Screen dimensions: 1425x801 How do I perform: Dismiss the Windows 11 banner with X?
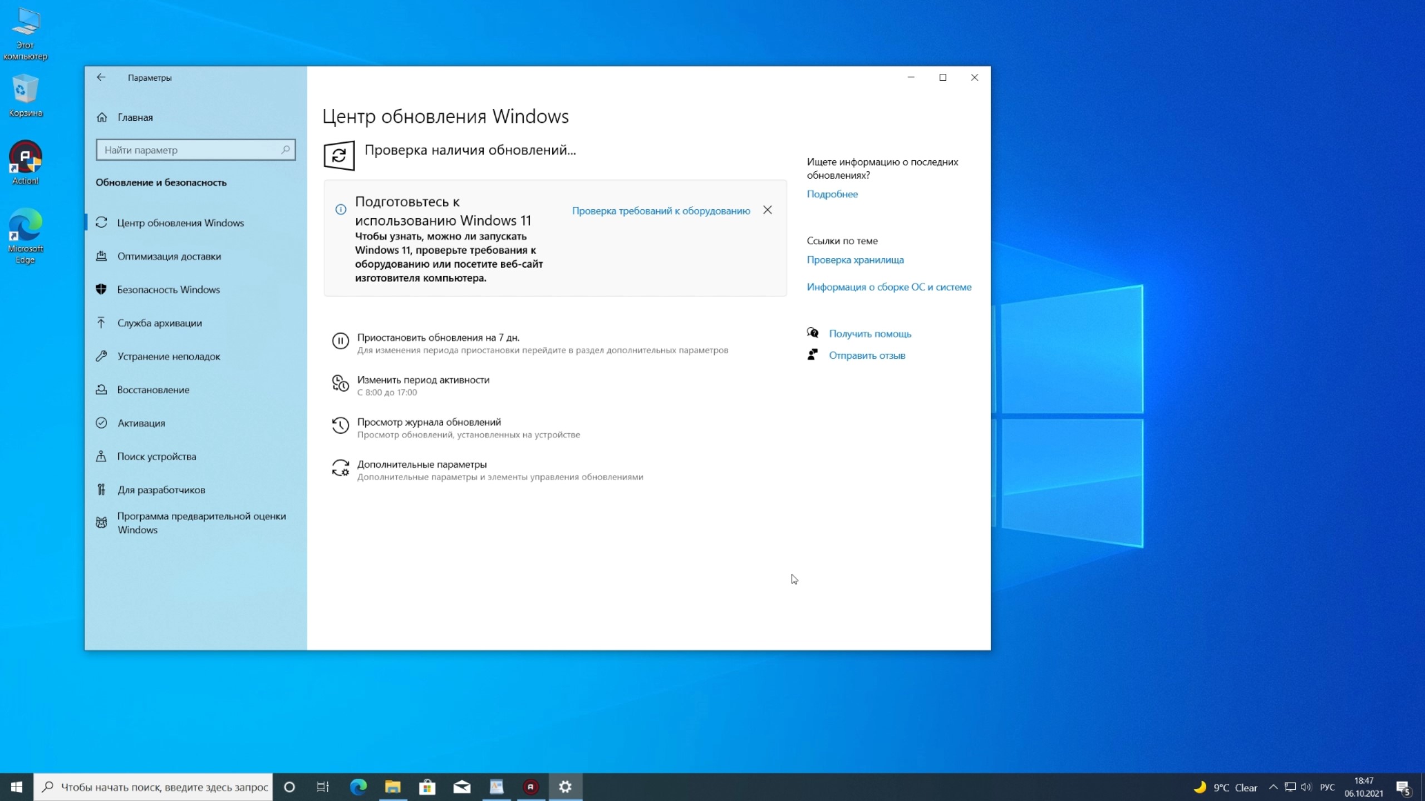pos(767,210)
